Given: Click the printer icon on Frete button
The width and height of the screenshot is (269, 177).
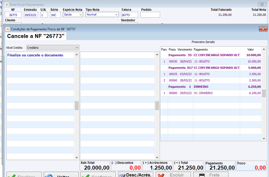Looking at the screenshot, I should click(x=202, y=175).
